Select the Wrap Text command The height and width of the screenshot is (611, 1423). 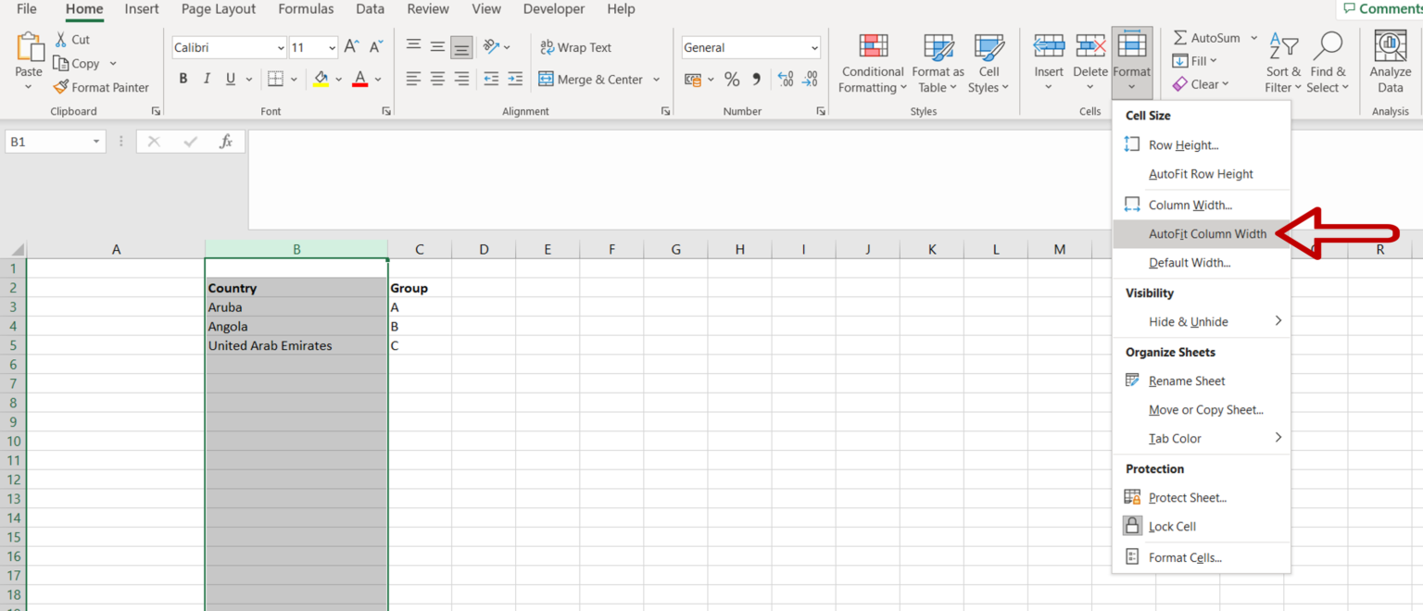[x=576, y=47]
